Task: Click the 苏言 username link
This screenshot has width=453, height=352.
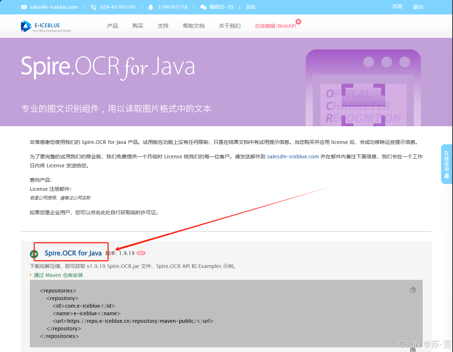Action: point(398,7)
